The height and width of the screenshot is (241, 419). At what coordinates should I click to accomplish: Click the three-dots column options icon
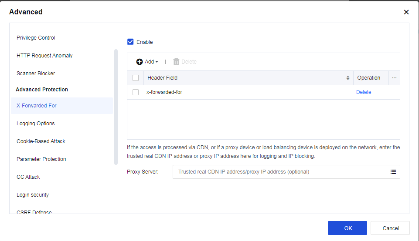394,78
